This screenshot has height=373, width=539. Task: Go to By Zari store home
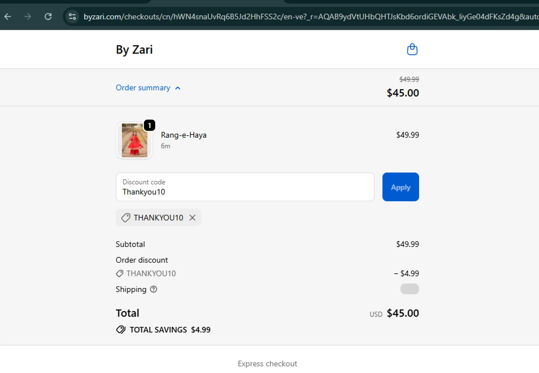pyautogui.click(x=134, y=50)
